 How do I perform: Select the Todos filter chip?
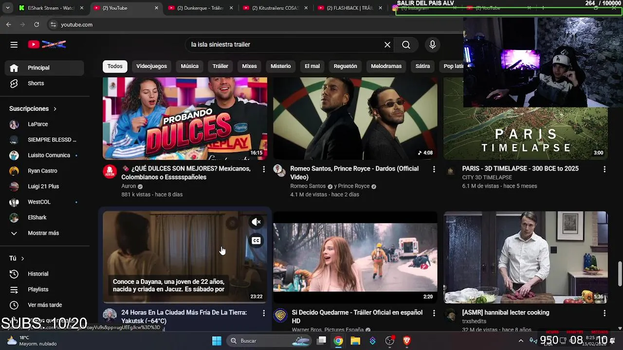[x=115, y=66]
